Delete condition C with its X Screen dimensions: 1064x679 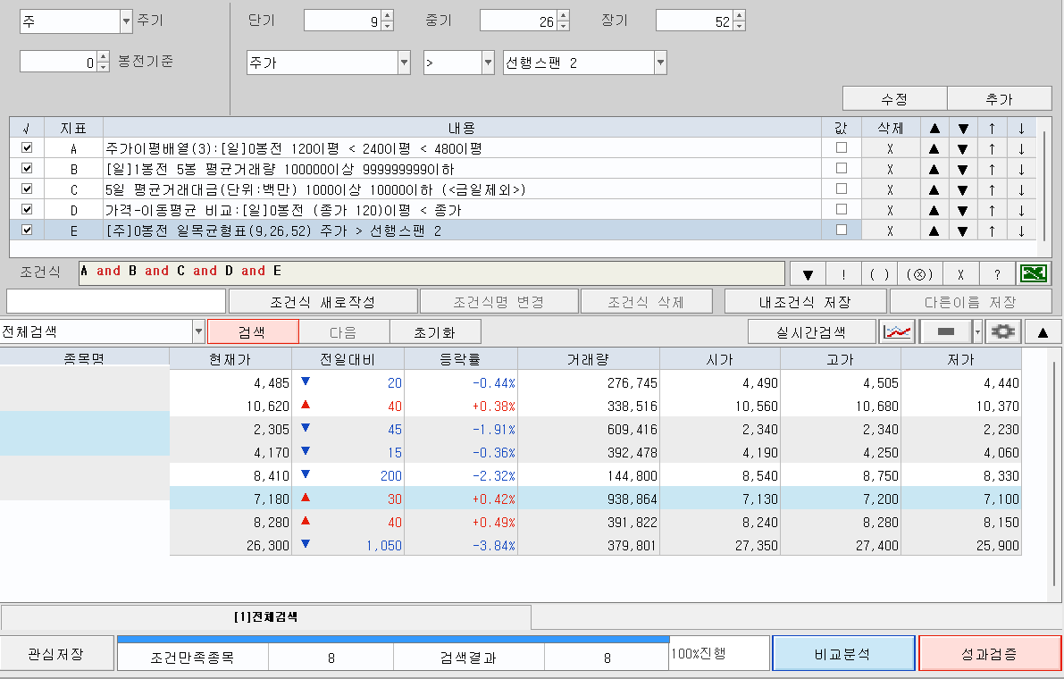tap(891, 189)
